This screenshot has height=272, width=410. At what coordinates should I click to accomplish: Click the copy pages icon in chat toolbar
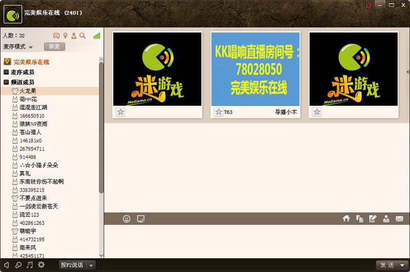[x=360, y=218]
